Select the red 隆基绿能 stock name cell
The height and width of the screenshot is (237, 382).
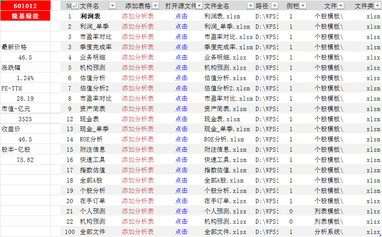click(25, 16)
